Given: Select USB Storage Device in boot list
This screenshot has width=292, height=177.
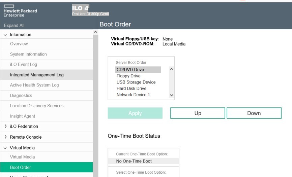Looking at the screenshot, I should (136, 82).
